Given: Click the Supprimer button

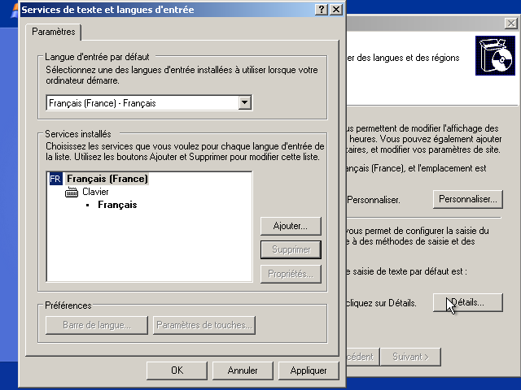Looking at the screenshot, I should 291,249.
